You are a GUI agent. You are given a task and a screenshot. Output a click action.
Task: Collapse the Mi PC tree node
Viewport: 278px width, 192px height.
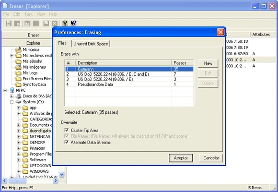click(5, 90)
